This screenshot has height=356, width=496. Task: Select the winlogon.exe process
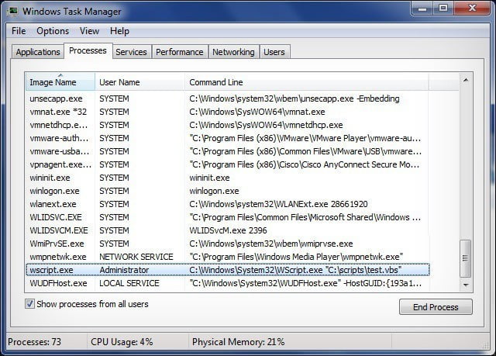click(x=227, y=191)
